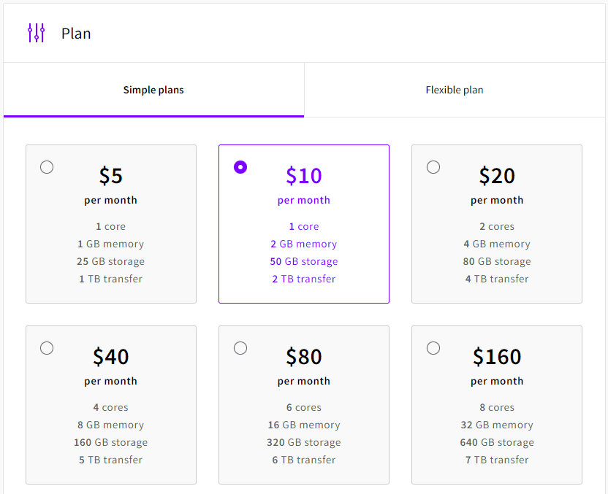Switch to the Flexible plan tab
The image size is (608, 494).
coord(455,90)
